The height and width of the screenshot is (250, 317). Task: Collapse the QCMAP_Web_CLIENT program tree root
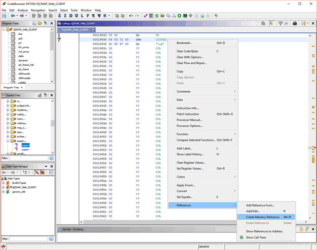click(x=4, y=30)
